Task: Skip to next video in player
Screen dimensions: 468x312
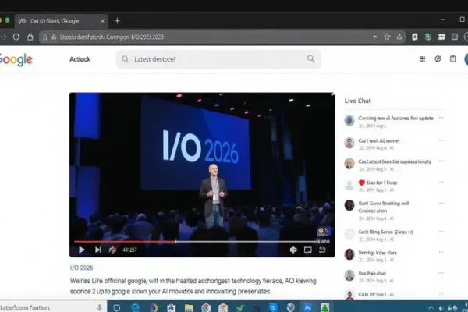Action: (98, 250)
